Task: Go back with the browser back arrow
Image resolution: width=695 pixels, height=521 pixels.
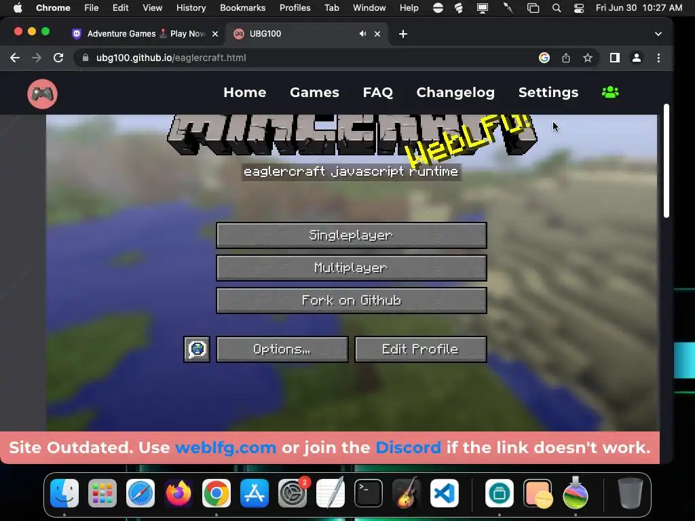Action: point(15,58)
